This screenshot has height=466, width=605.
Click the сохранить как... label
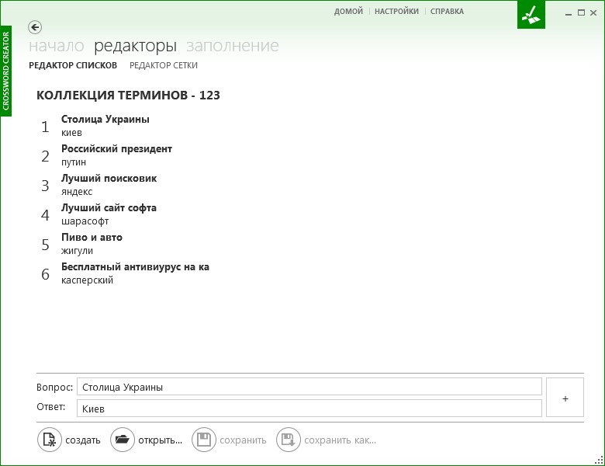pos(340,440)
